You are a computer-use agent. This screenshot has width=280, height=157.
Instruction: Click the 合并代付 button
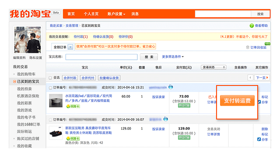[x=88, y=78]
